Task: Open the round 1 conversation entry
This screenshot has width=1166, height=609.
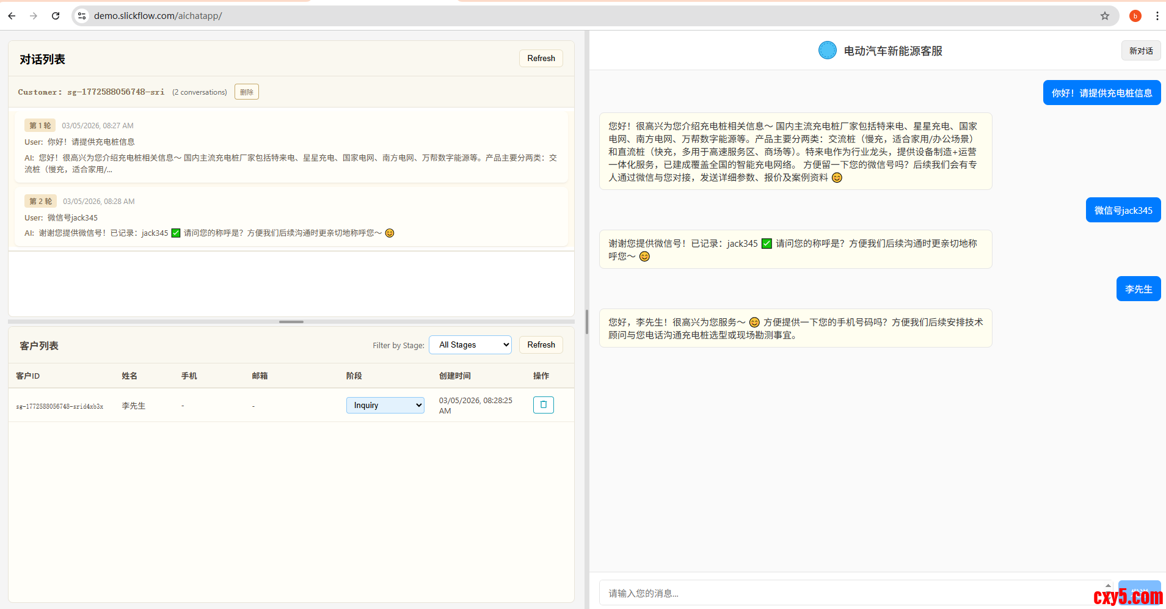Action: tap(291, 147)
